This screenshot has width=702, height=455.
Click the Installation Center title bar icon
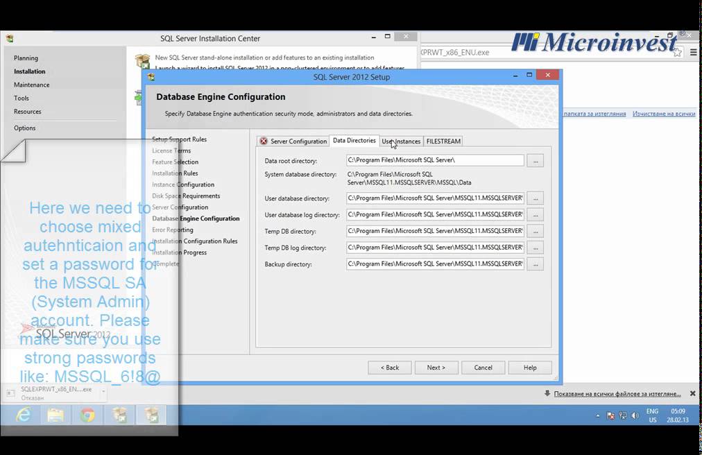pyautogui.click(x=10, y=39)
